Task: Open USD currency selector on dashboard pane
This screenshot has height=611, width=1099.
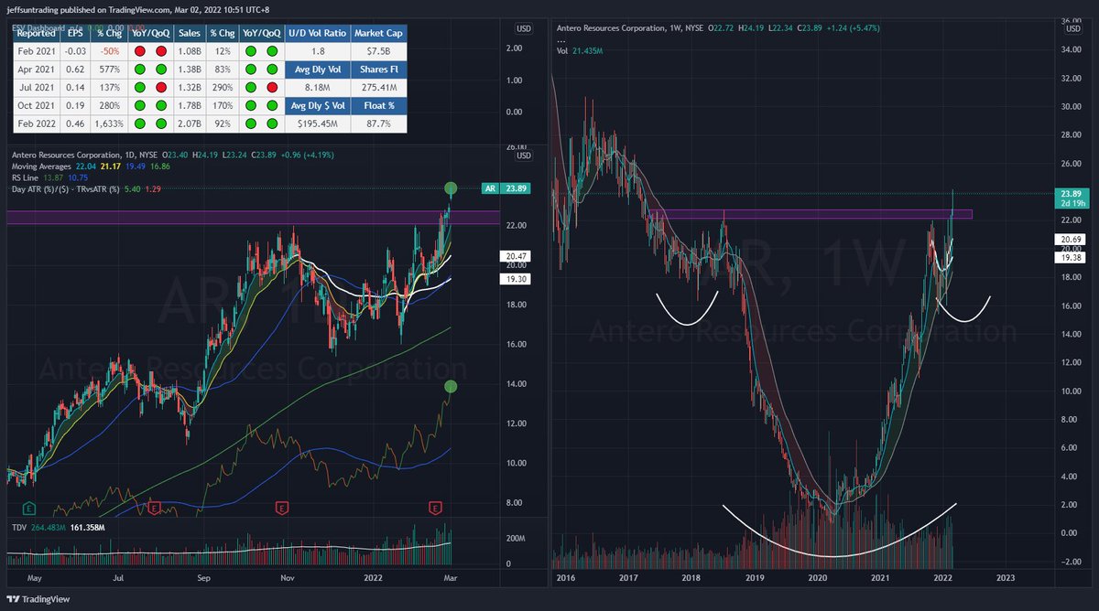Action: [524, 30]
